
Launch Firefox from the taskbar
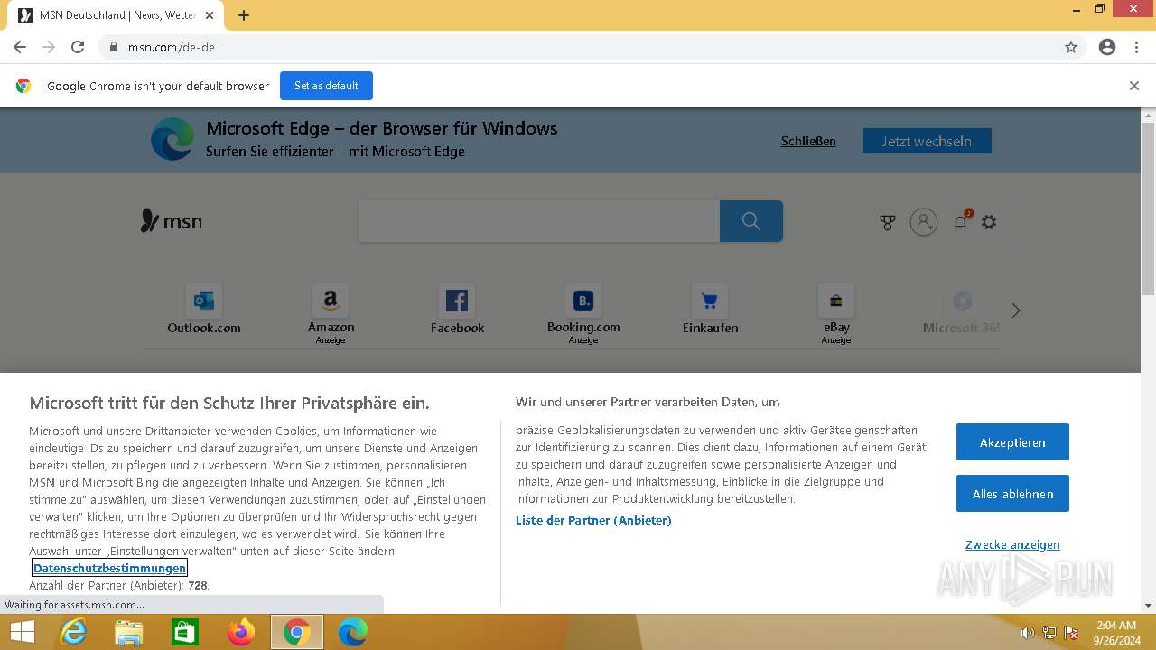point(241,632)
